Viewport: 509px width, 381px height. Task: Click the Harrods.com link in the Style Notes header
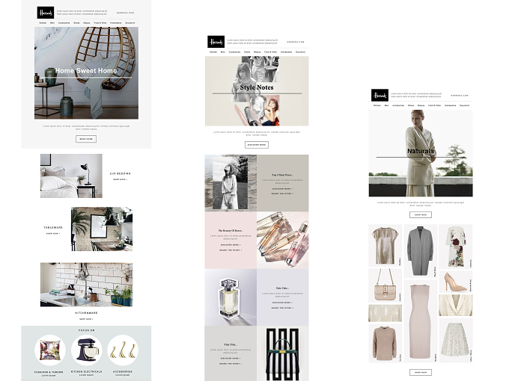click(x=296, y=42)
